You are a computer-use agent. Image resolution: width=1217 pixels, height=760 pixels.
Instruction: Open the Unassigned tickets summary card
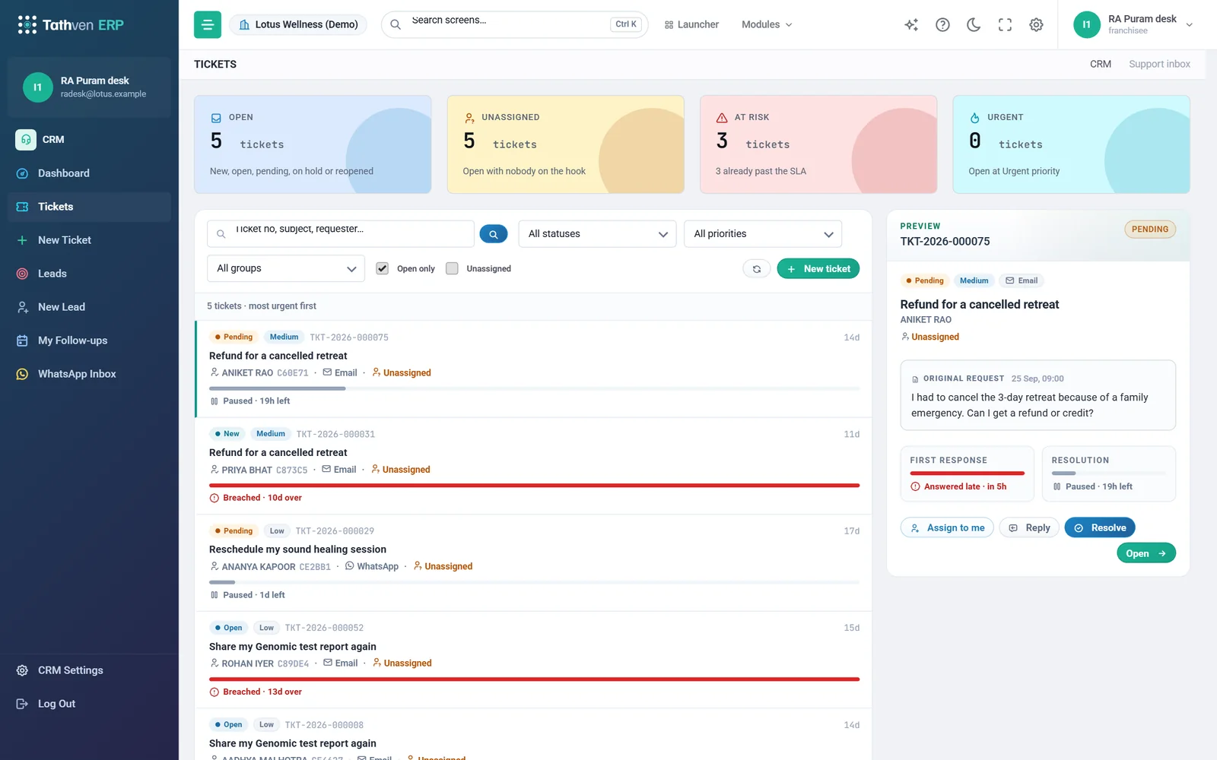[566, 144]
